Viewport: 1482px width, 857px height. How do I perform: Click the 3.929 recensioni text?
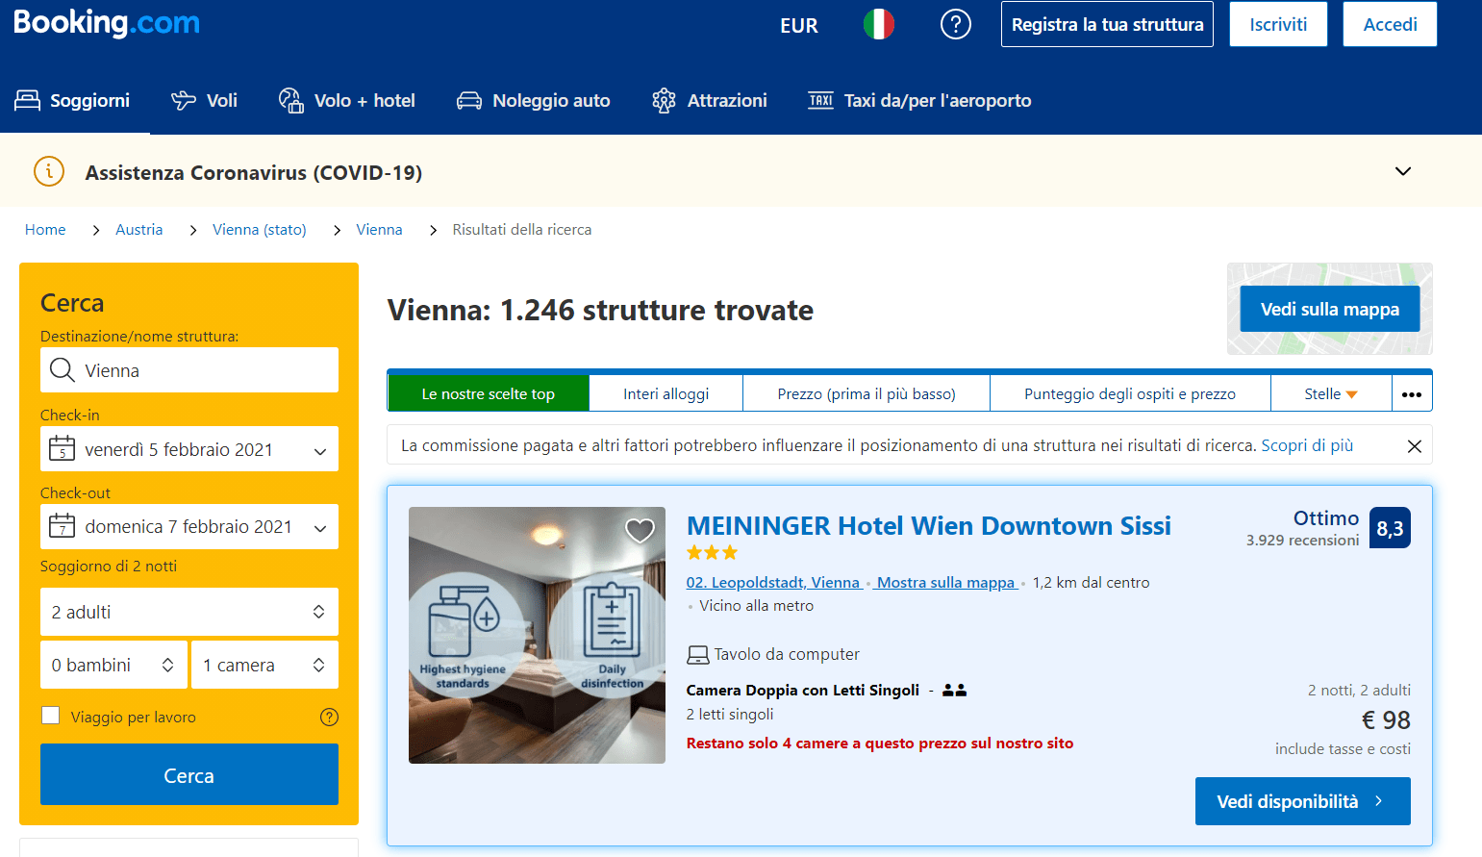(x=1302, y=540)
